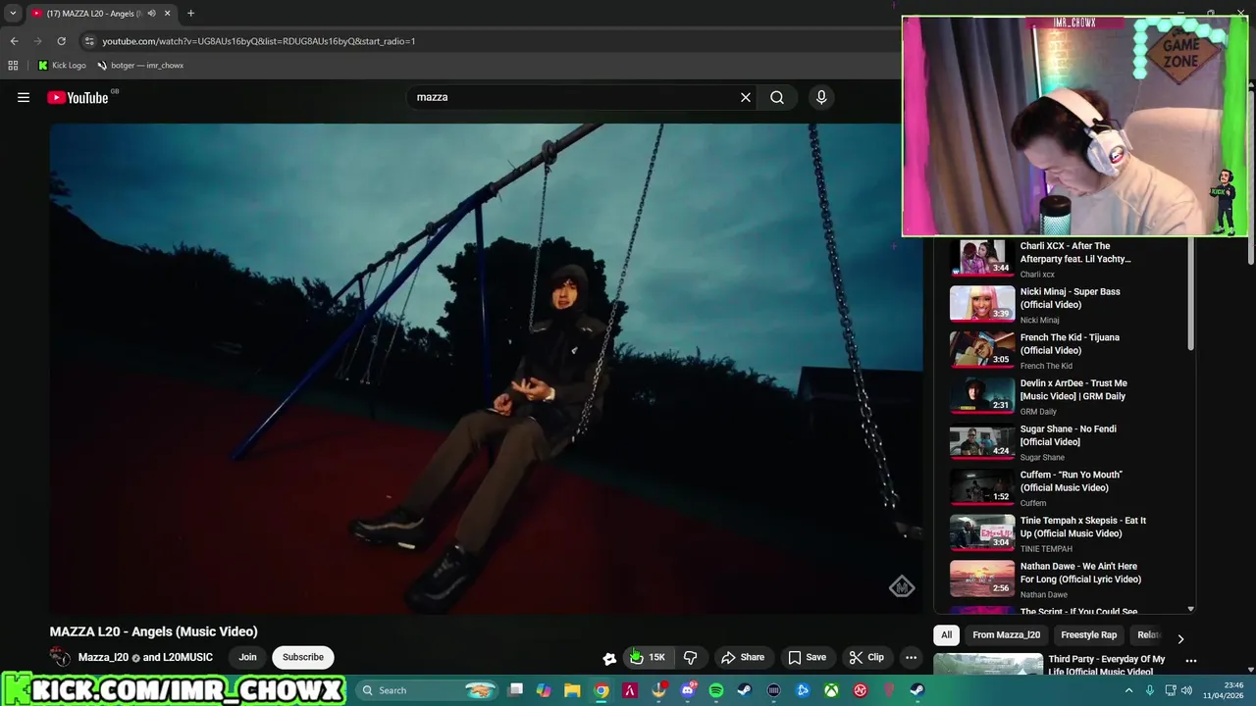Dislike the video with the thumbs-down button
Image resolution: width=1256 pixels, height=706 pixels.
tap(690, 658)
